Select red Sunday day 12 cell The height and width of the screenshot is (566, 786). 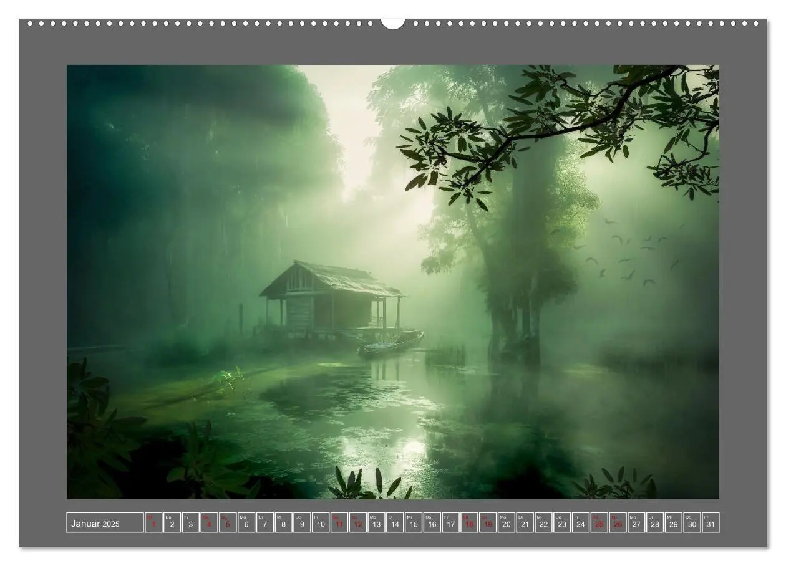tap(357, 523)
